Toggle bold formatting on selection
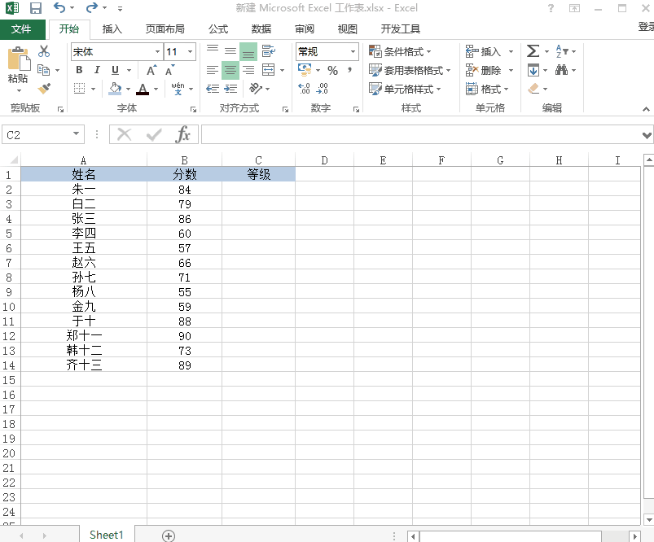 coord(78,70)
